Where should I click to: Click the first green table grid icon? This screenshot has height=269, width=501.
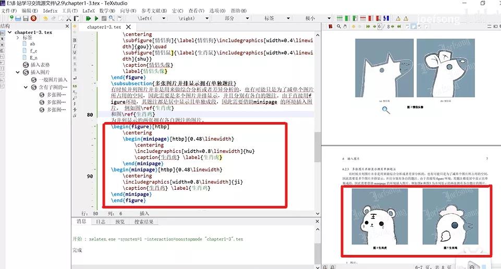click(339, 19)
